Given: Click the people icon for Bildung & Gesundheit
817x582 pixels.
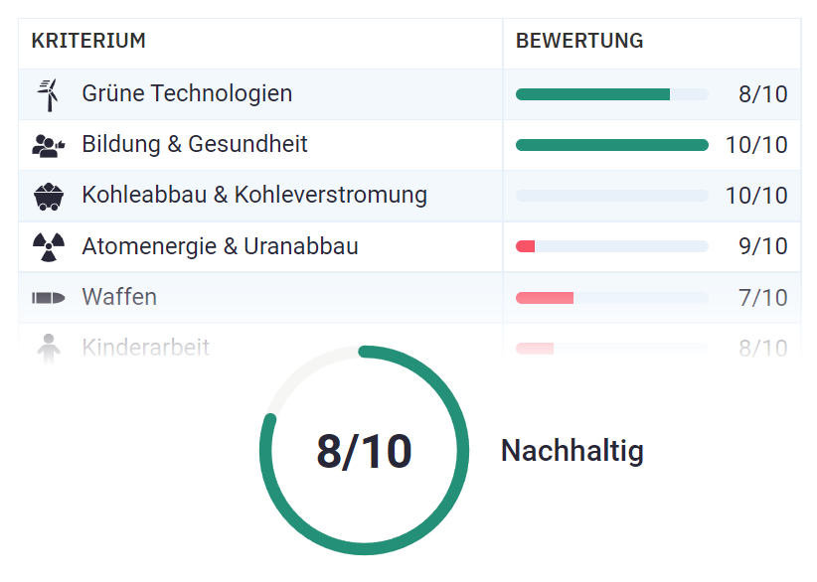Looking at the screenshot, I should tap(47, 146).
